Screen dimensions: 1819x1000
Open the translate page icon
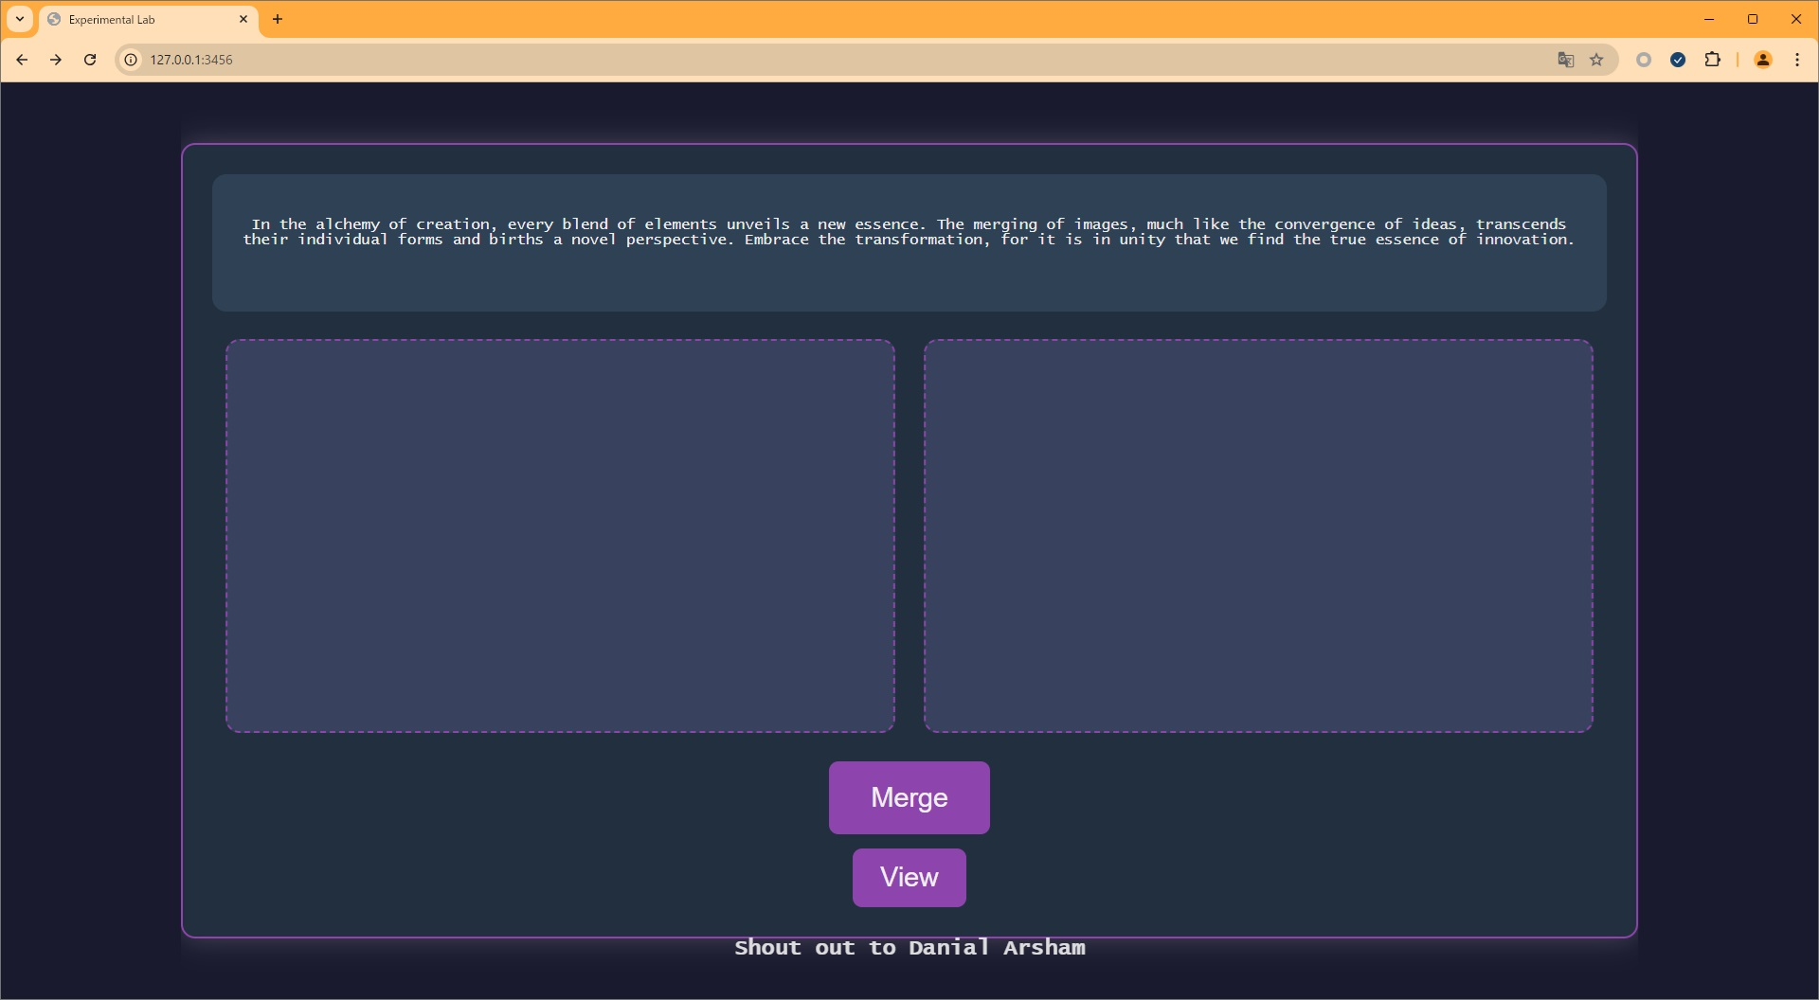point(1565,60)
